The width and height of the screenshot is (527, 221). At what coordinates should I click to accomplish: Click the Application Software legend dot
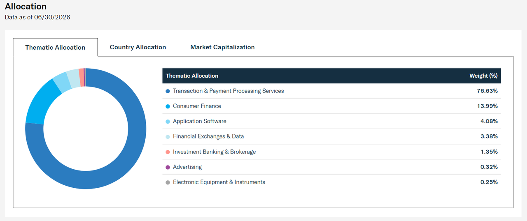(x=168, y=122)
